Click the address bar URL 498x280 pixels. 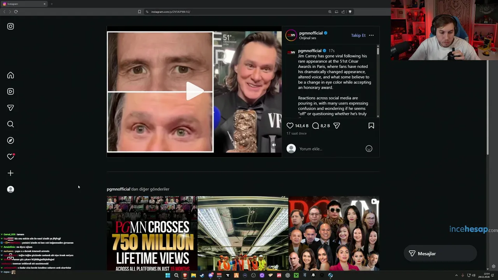[x=170, y=12]
